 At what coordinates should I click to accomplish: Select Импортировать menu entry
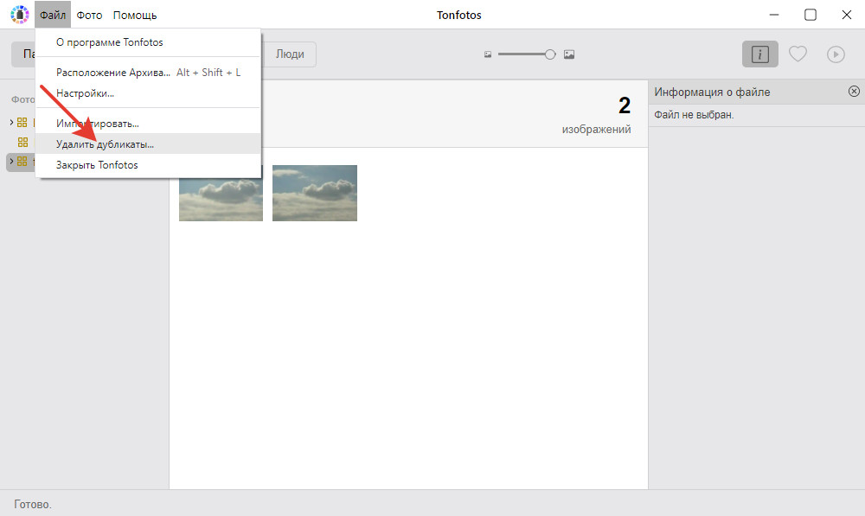tap(148, 124)
